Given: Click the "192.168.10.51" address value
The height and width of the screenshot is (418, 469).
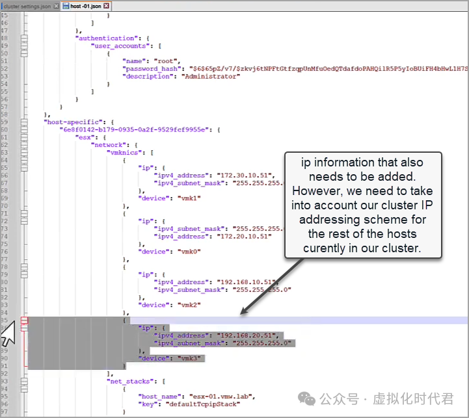Looking at the screenshot, I should pyautogui.click(x=246, y=282).
